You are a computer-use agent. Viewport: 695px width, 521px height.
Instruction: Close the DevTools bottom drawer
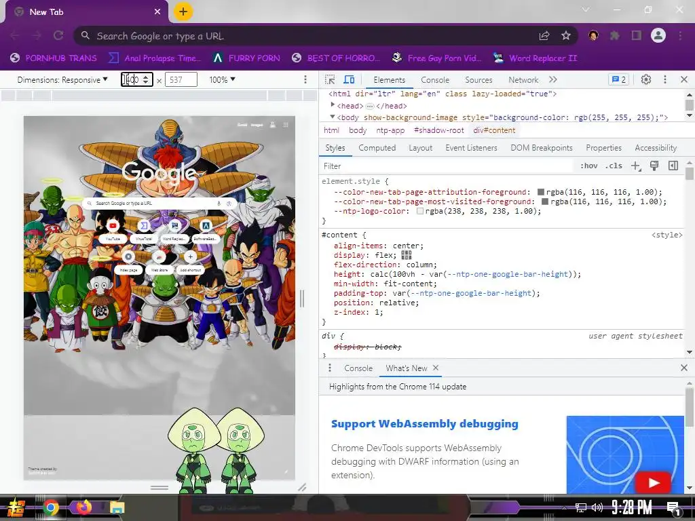[684, 368]
